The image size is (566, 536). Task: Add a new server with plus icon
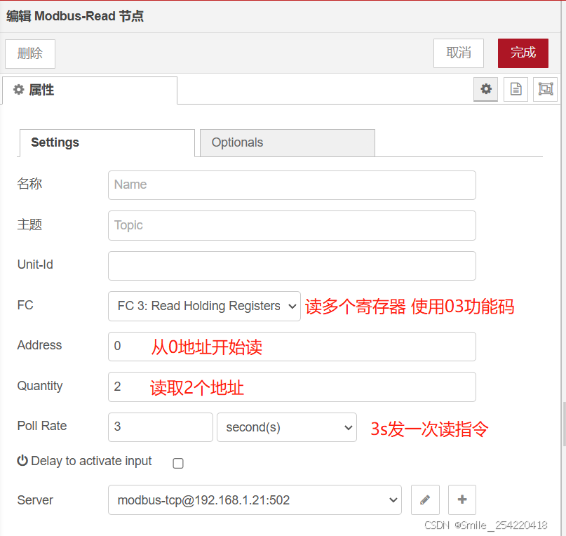462,500
